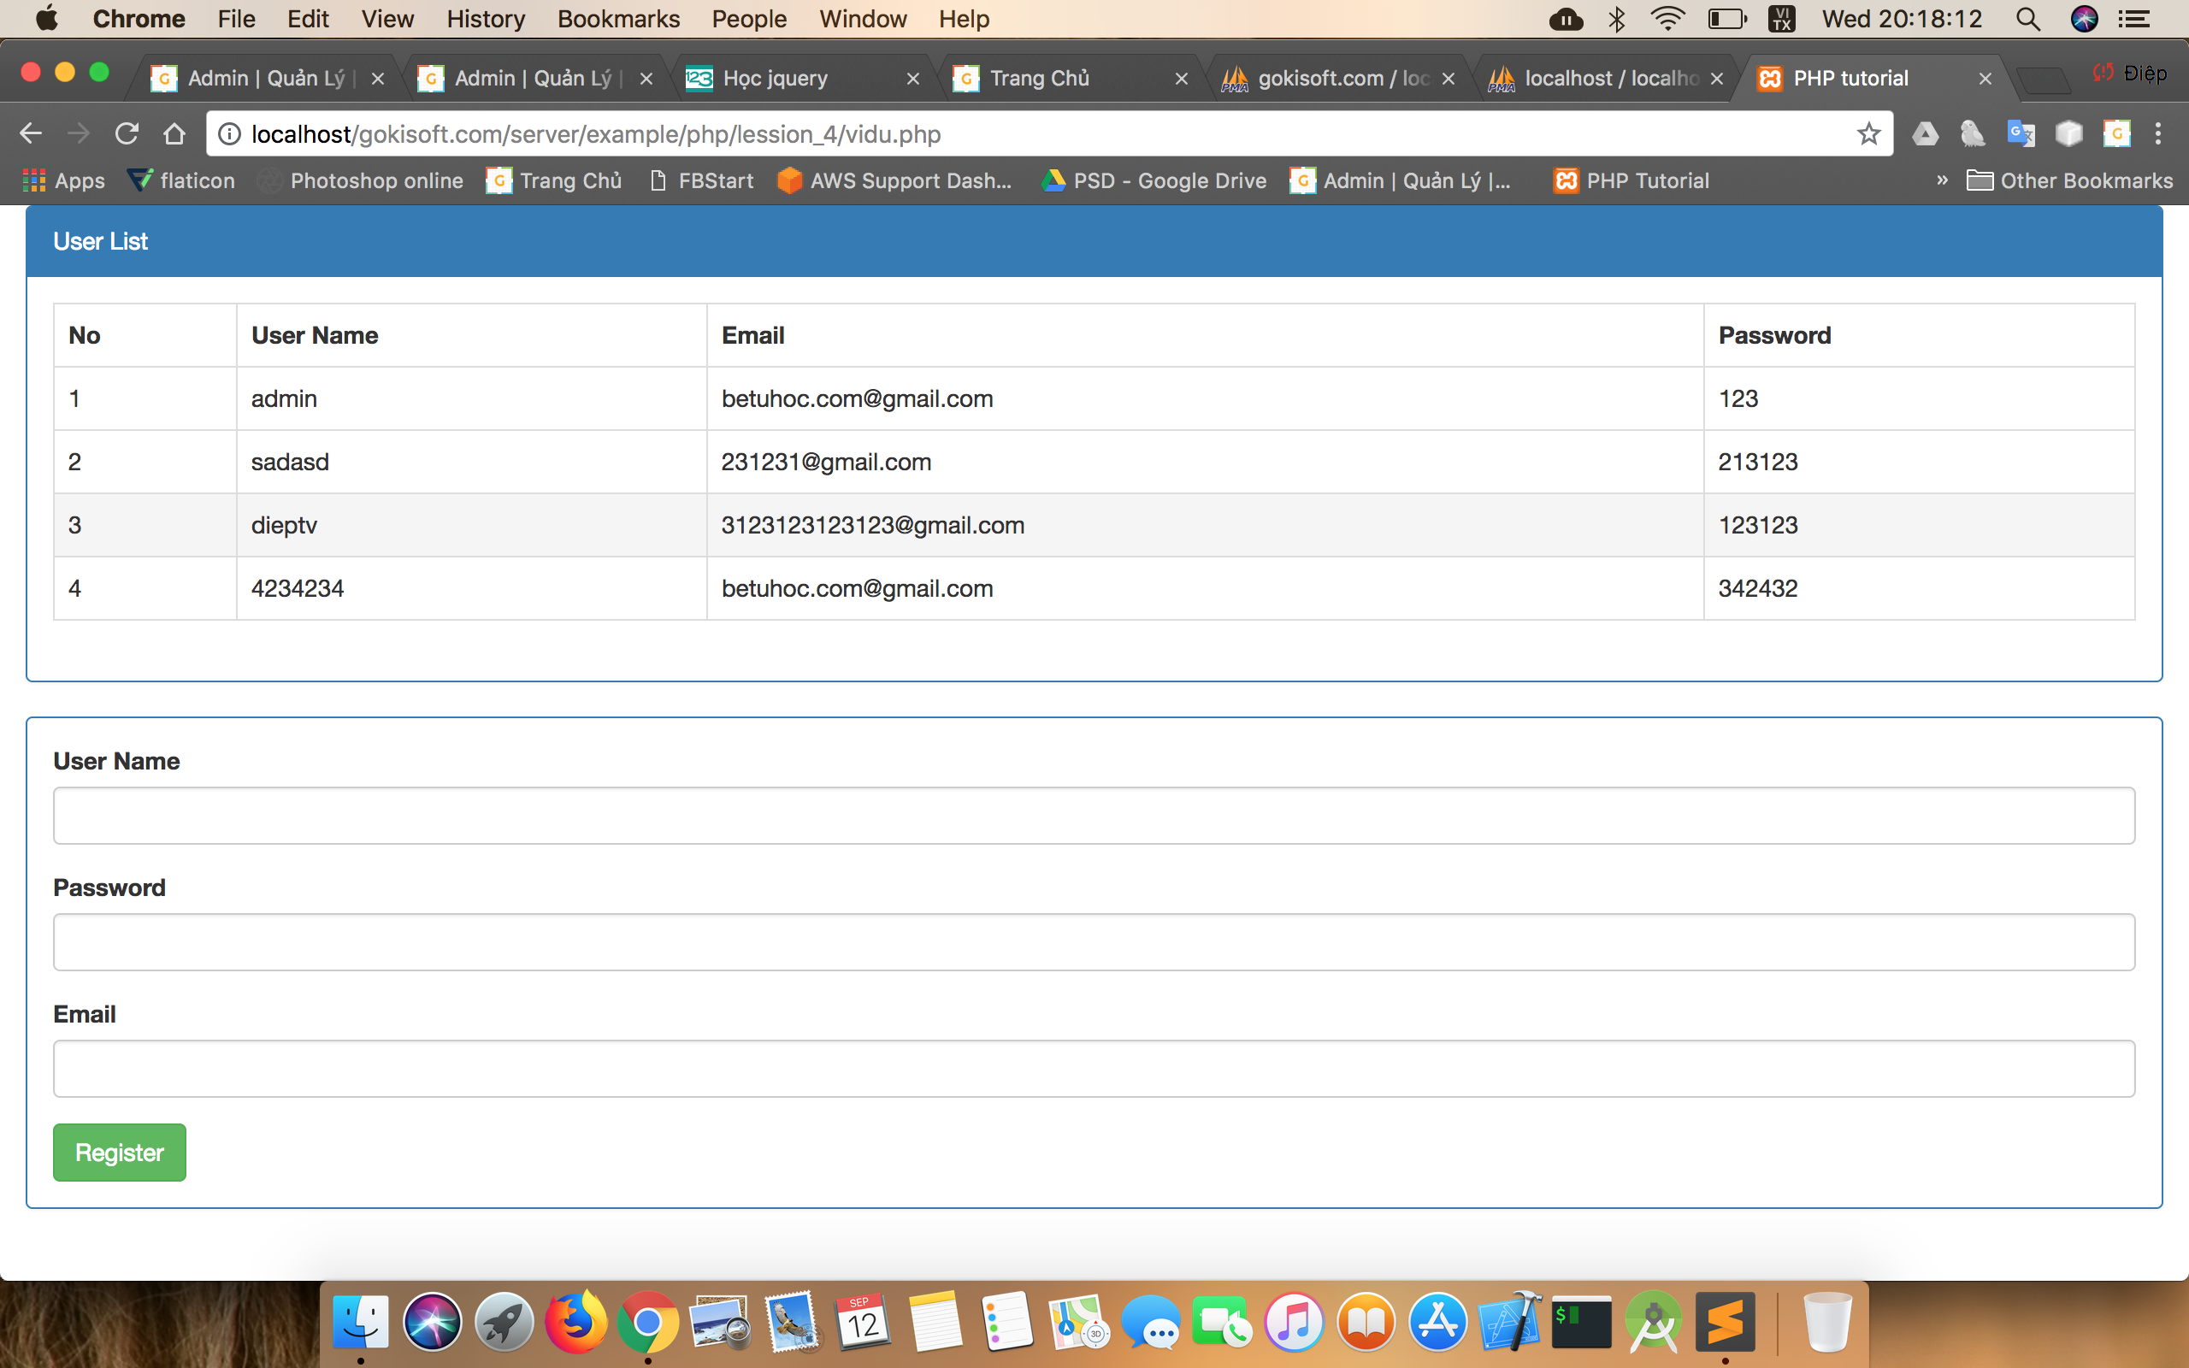Screen dimensions: 2189x1368
Task: Open Terminal from the dock
Action: click(x=1581, y=1323)
